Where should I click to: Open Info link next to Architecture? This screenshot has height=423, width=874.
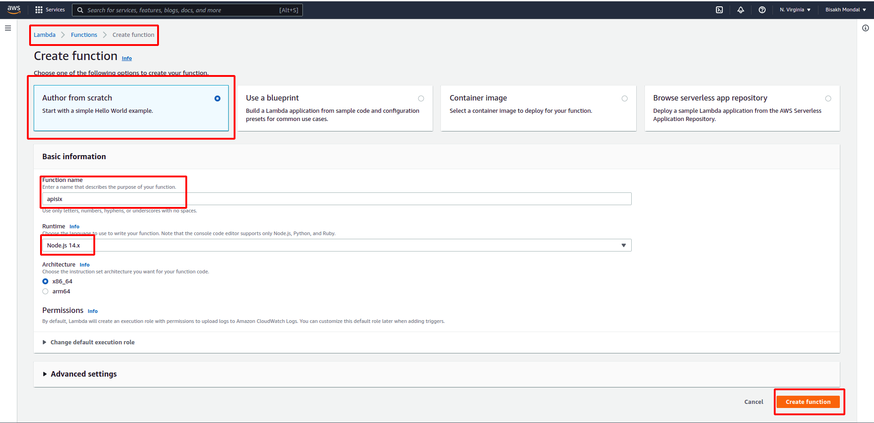click(84, 265)
